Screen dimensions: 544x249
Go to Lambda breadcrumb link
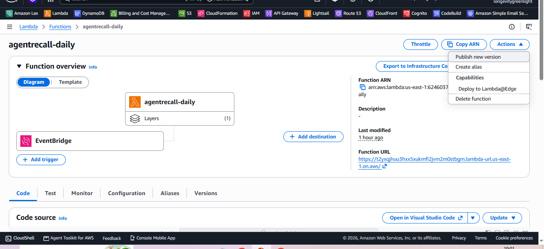(29, 27)
